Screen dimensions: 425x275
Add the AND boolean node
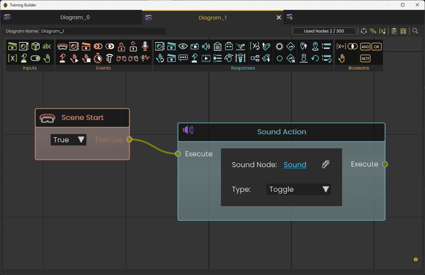[365, 47]
